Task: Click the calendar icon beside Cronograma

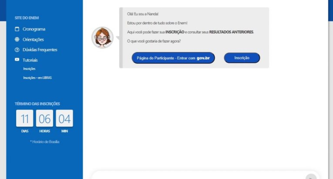Action: pos(17,29)
